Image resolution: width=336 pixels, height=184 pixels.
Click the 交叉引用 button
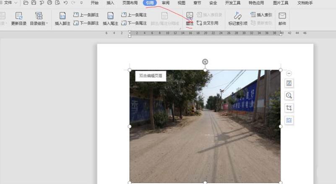click(208, 23)
